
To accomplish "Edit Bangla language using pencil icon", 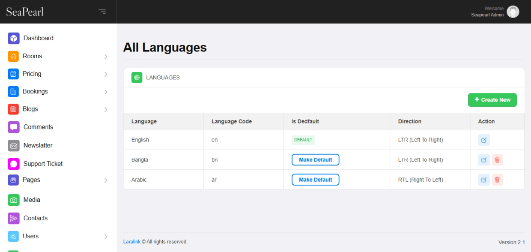I will pos(484,160).
